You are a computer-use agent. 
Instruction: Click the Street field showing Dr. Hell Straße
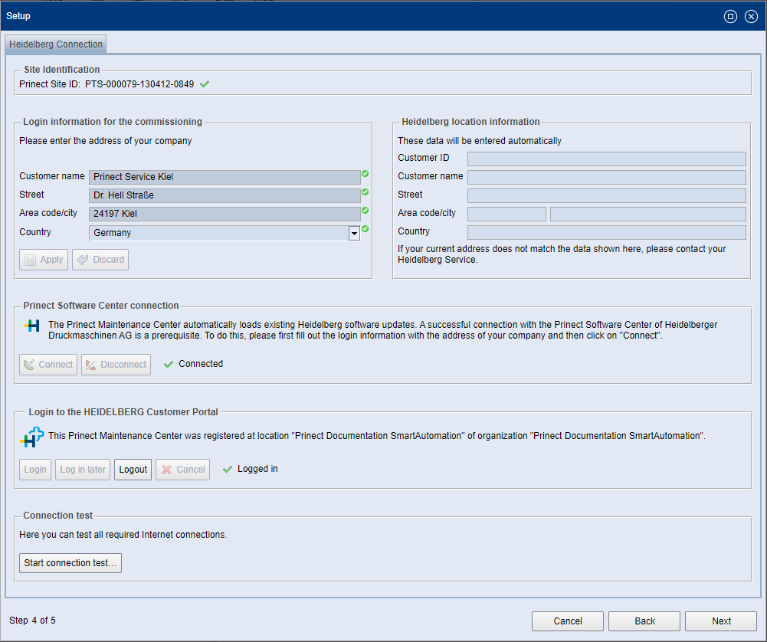pyautogui.click(x=225, y=195)
